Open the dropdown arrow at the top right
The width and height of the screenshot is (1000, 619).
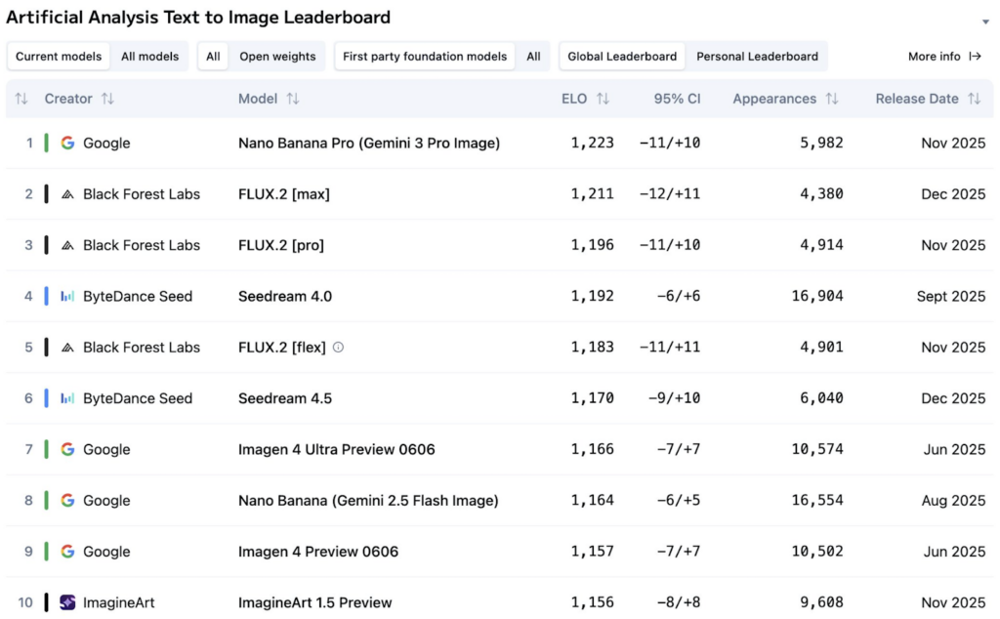(986, 21)
